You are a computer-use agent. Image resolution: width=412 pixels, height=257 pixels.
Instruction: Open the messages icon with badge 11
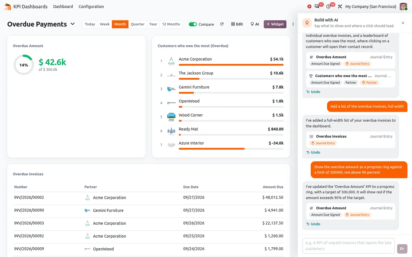click(x=317, y=6)
